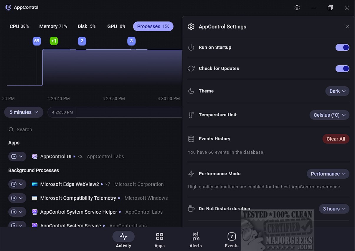Viewport: 355px width, 251px height.
Task: Open the 5 minutes time range dropdown
Action: pyautogui.click(x=24, y=112)
